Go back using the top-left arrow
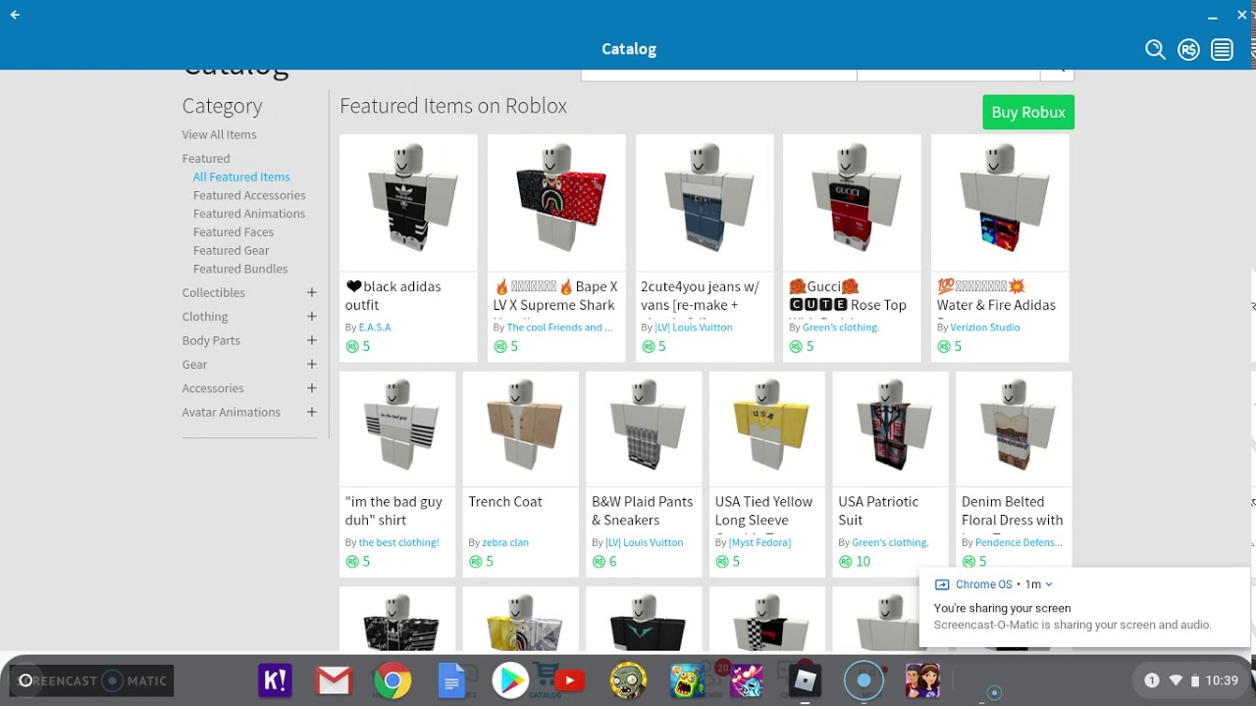 (x=15, y=15)
